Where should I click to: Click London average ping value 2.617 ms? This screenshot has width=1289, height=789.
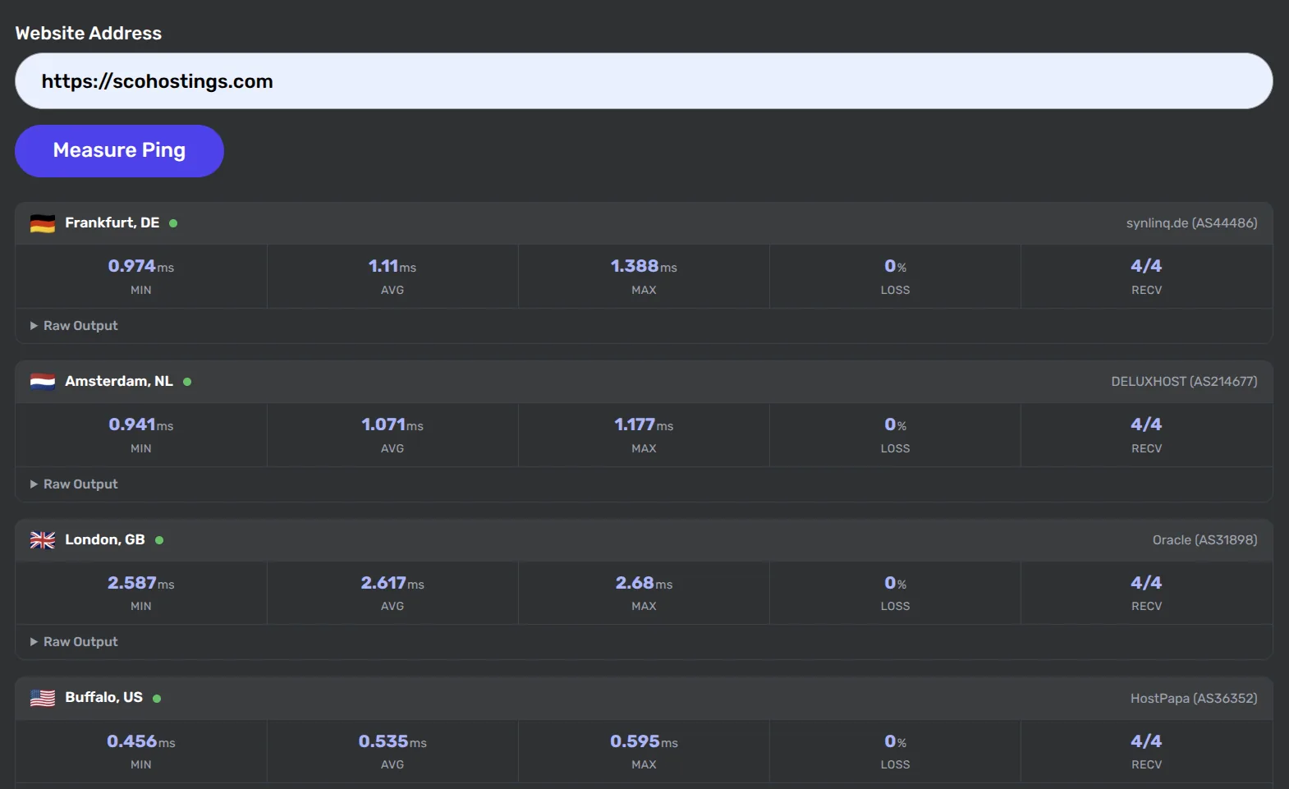pyautogui.click(x=392, y=583)
